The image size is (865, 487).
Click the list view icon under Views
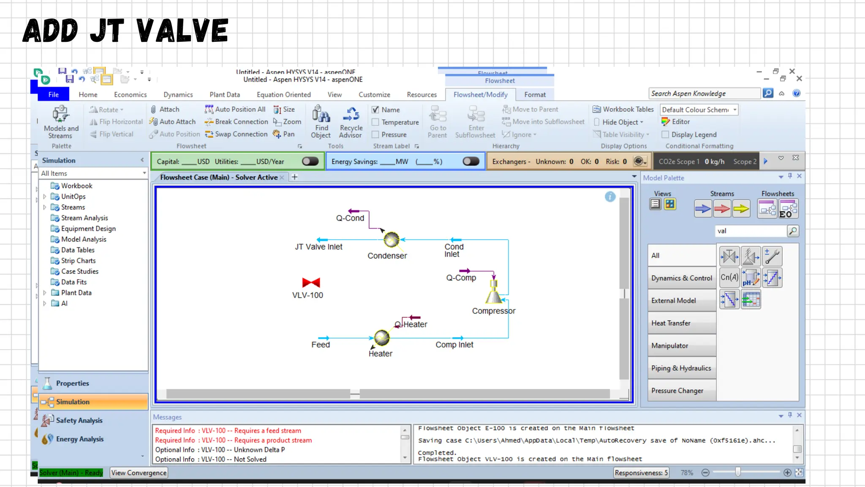point(655,204)
